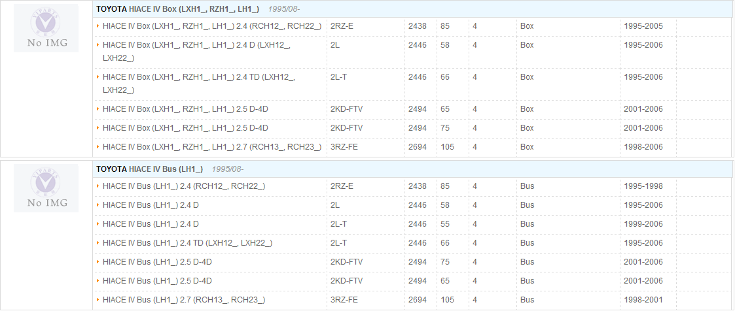Click 1995/08- date in the HIACE IV Box header
Screen dimensions: 735x311
pyautogui.click(x=284, y=9)
